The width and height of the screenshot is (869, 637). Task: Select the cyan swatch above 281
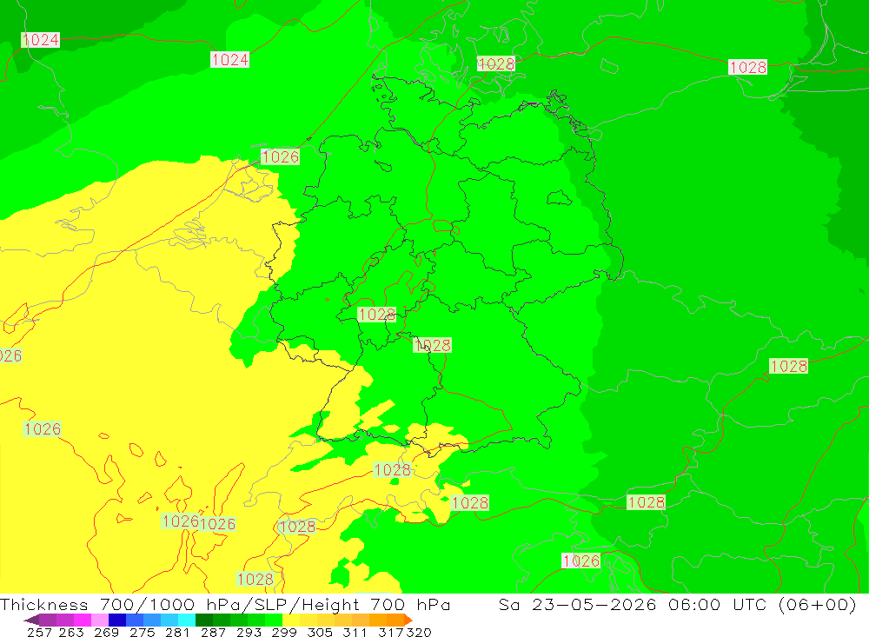click(187, 620)
